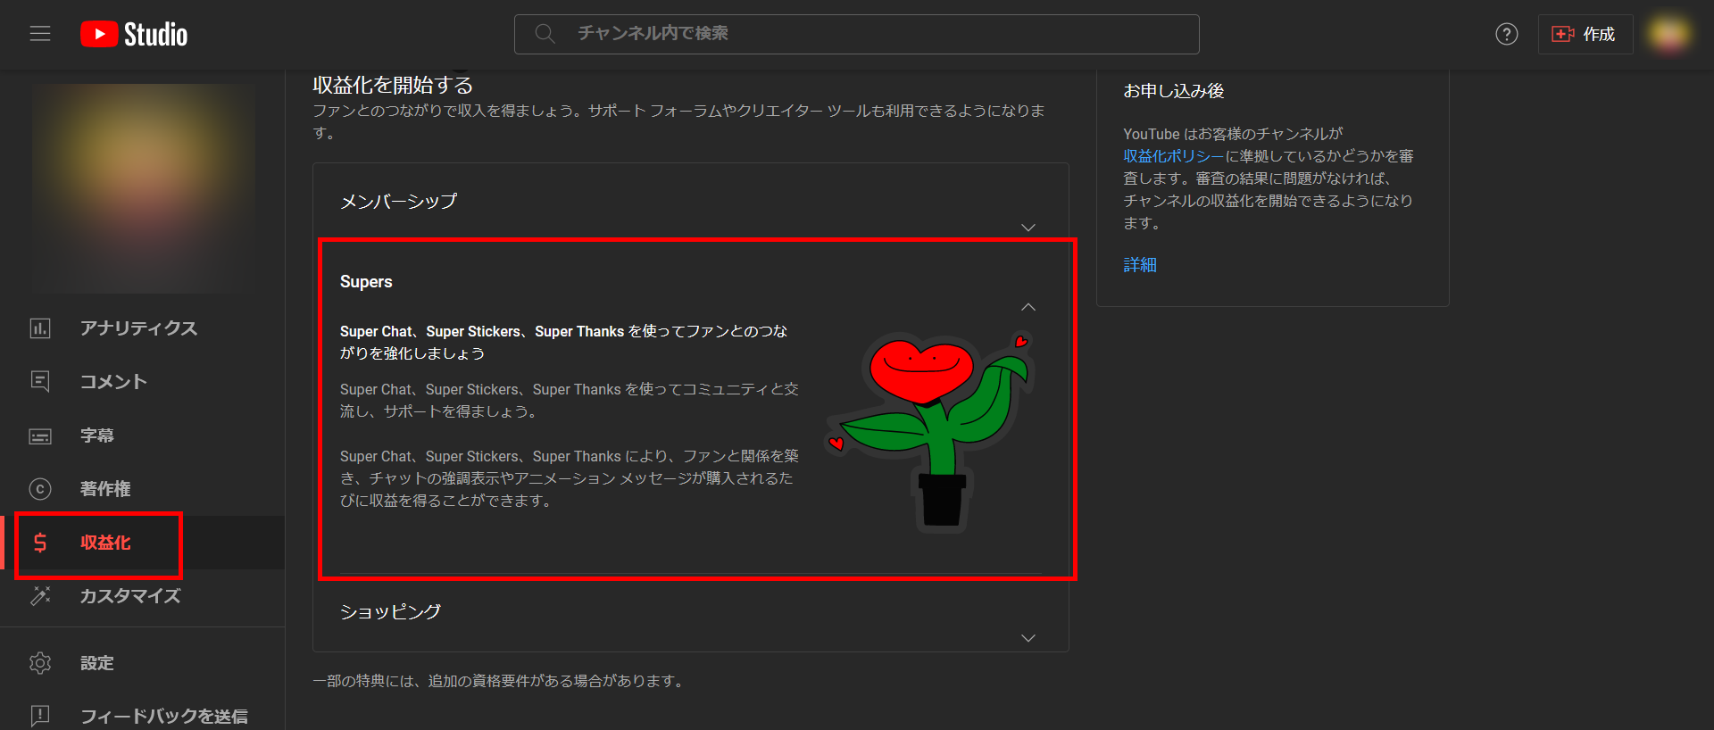Click the camera icon in the 作成 button

point(1562,34)
